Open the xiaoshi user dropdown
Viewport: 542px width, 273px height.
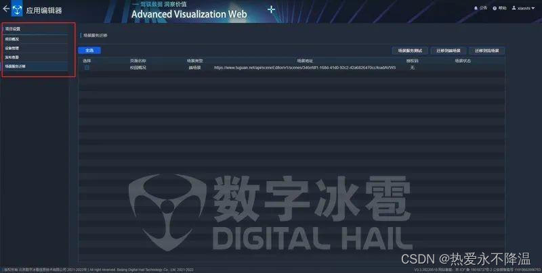coord(523,8)
